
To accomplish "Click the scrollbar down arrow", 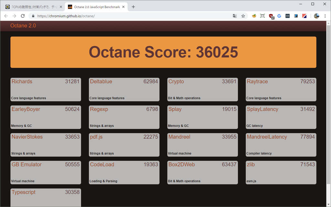I will [328, 204].
